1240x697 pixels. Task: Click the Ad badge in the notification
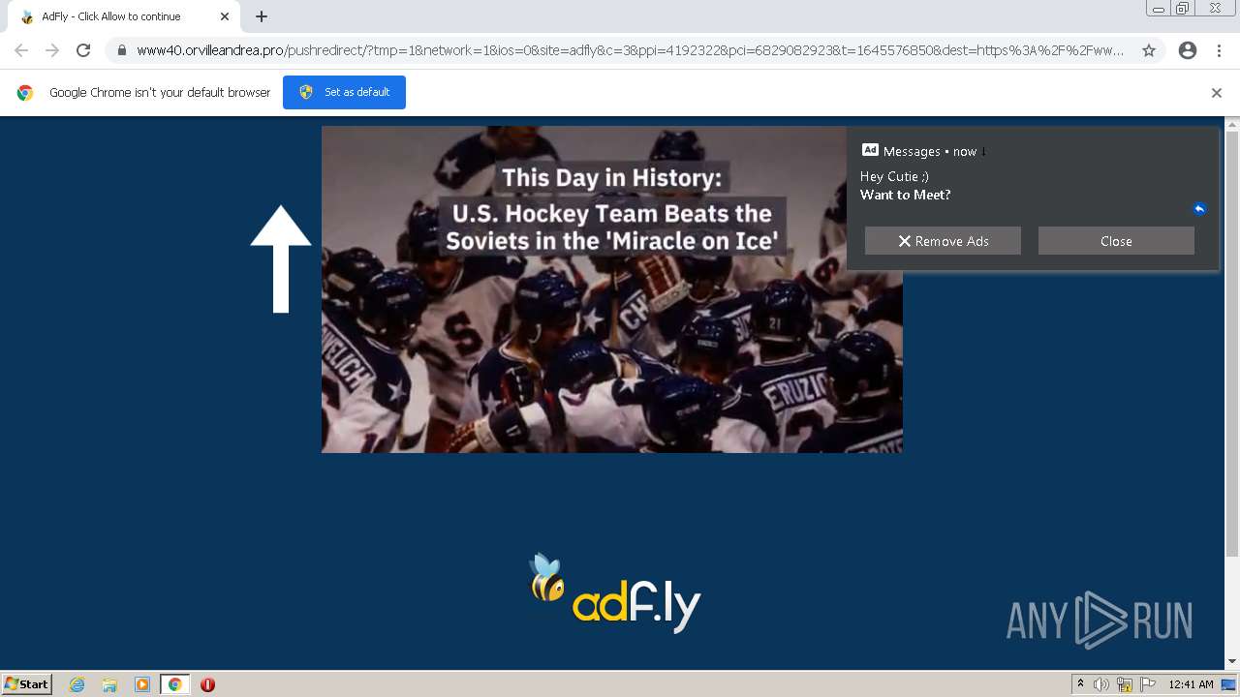[x=870, y=150]
